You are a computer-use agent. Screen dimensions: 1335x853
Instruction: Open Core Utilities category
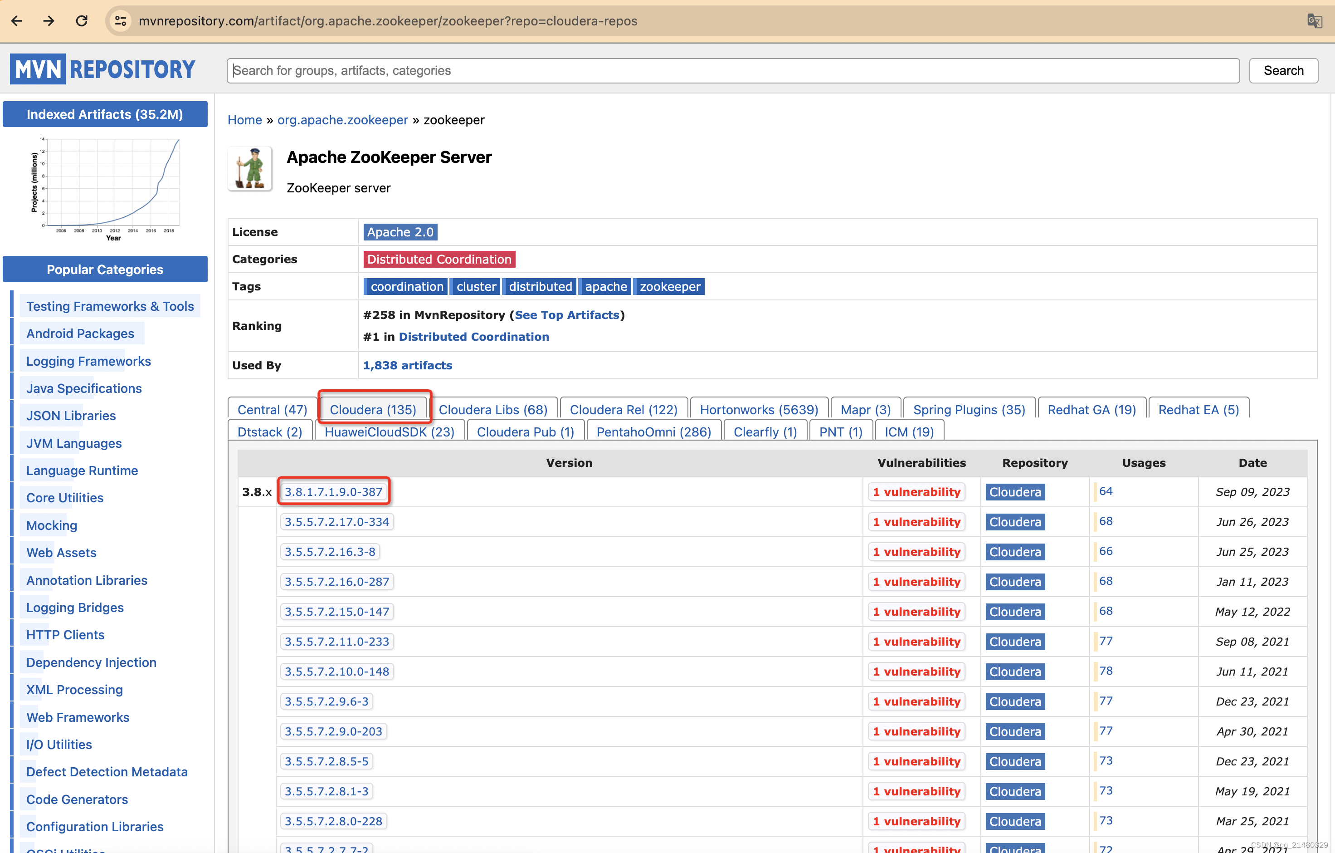(65, 497)
